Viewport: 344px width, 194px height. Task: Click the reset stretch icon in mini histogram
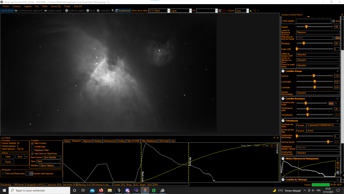pos(338,168)
